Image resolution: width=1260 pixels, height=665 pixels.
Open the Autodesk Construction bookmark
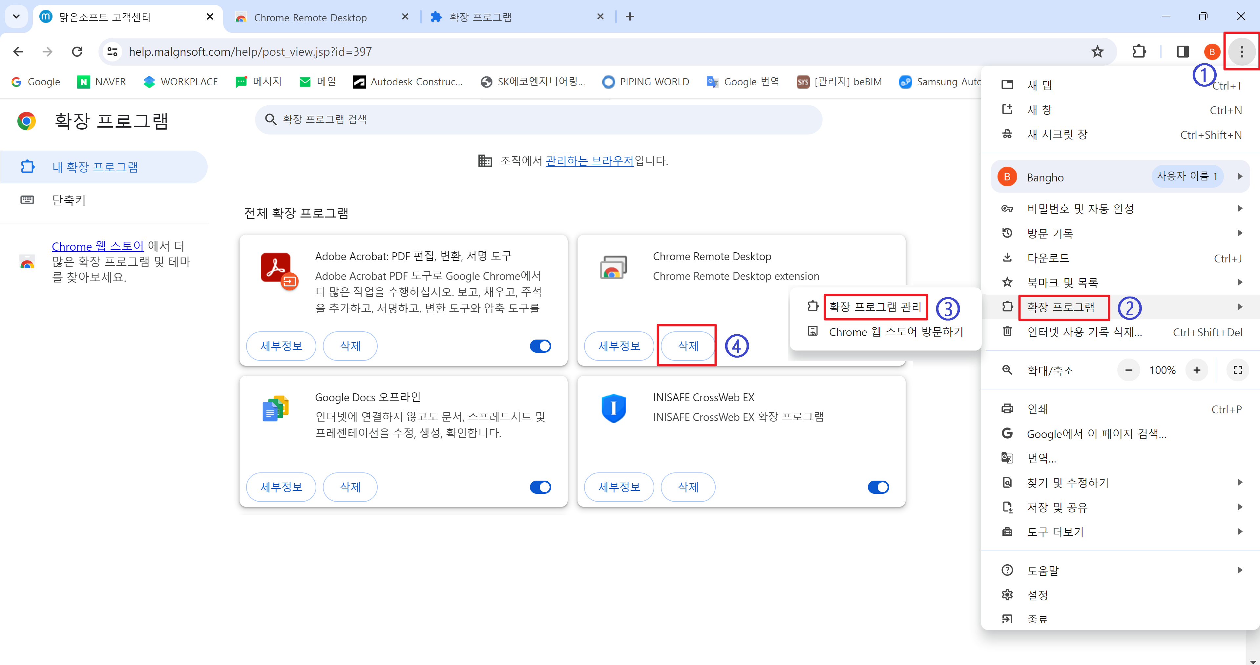pos(408,82)
